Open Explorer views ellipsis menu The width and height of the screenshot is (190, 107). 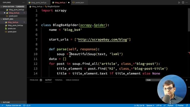[23, 3]
